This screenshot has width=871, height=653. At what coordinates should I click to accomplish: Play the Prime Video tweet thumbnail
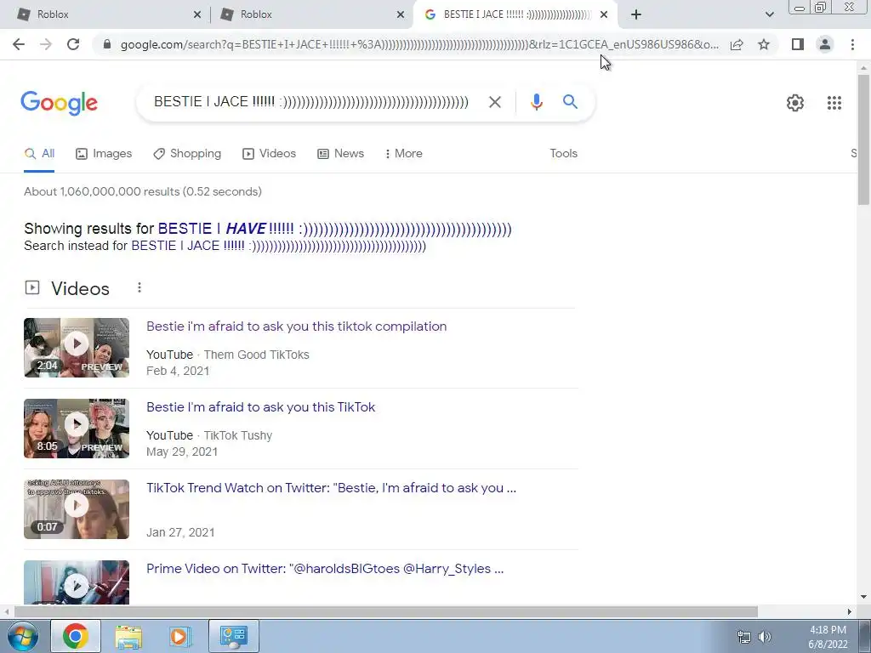click(77, 582)
